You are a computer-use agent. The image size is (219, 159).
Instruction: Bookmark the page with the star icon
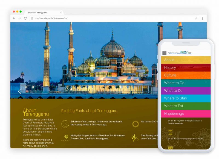click(196, 18)
